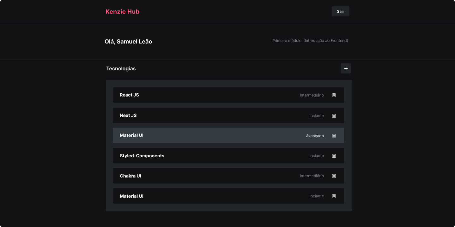Click the Avançado level label
This screenshot has width=455, height=227.
(315, 136)
